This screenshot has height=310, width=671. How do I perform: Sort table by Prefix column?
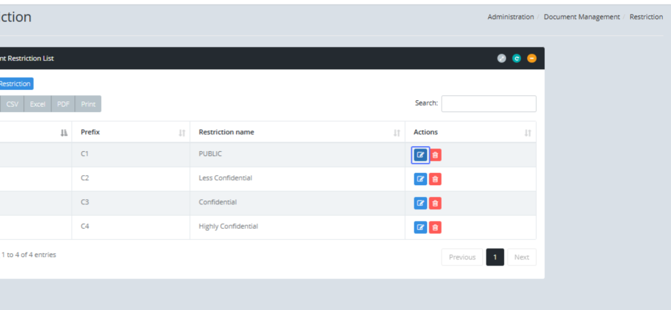tap(130, 132)
